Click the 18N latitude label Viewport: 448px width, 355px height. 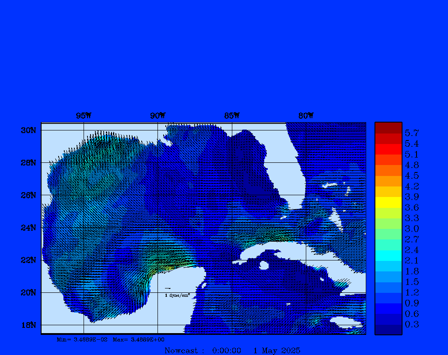coord(28,325)
